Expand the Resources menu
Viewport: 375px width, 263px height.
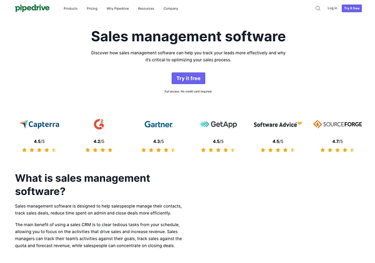tap(146, 9)
